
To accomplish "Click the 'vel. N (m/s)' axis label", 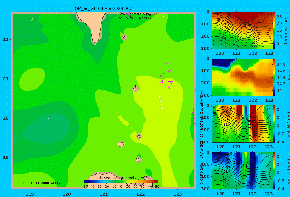I will click(289, 125).
